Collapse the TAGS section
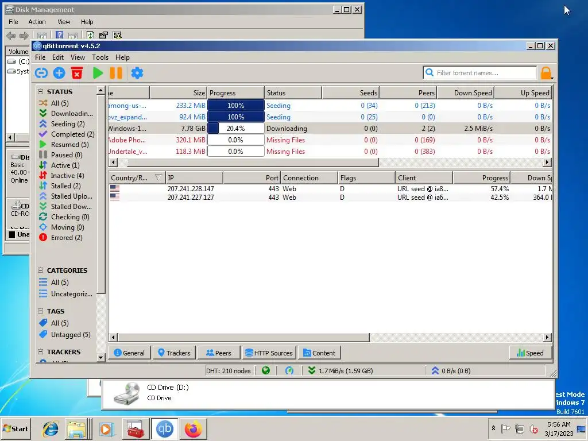588x441 pixels. pos(41,311)
